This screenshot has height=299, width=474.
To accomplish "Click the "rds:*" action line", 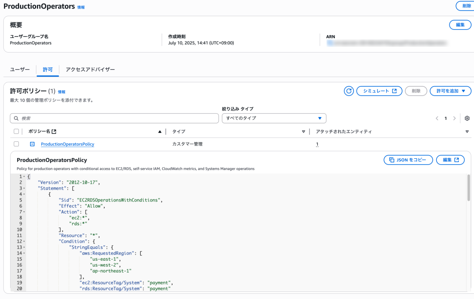I will pyautogui.click(x=78, y=224).
